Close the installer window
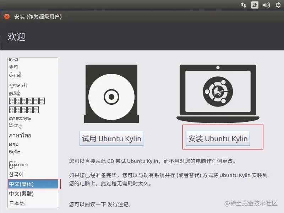This screenshot has height=213, width=284. [x=7, y=16]
